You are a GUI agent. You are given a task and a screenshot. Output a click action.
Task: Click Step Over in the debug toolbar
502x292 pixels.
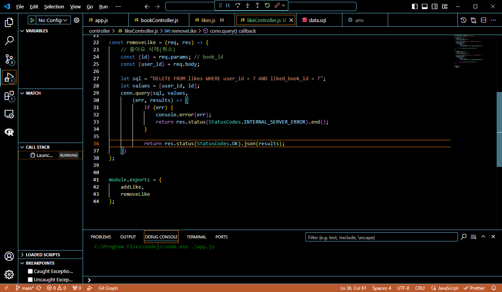[238, 5]
